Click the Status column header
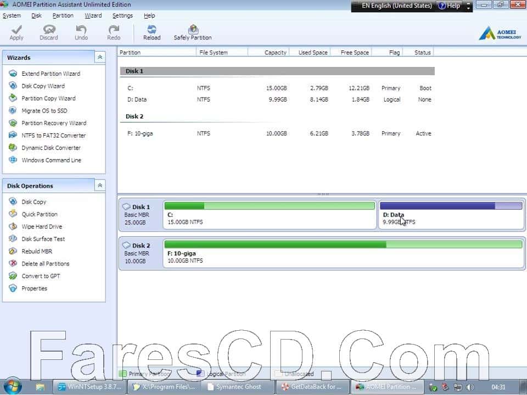The image size is (527, 395). pyautogui.click(x=418, y=53)
